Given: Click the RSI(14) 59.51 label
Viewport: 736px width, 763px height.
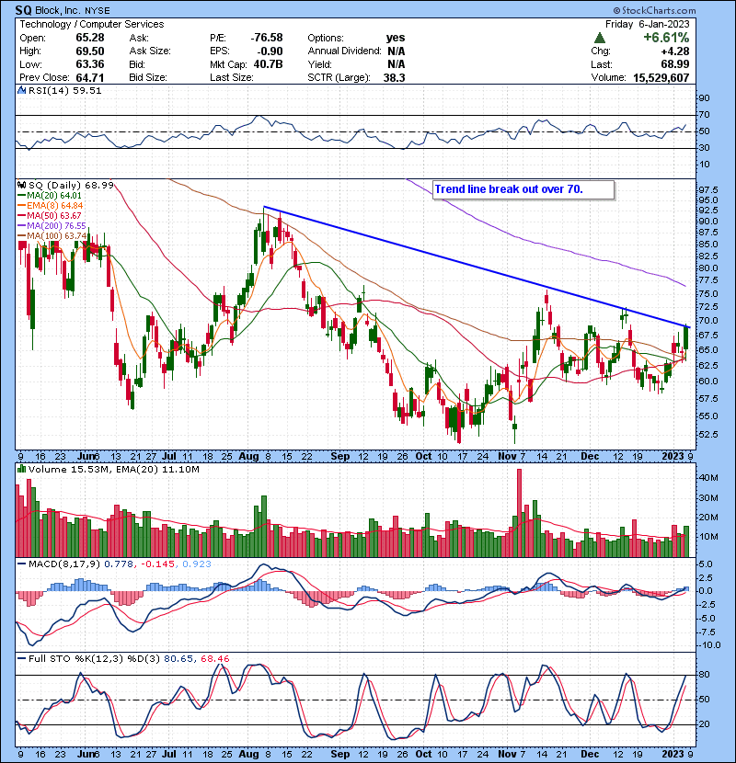Looking at the screenshot, I should pyautogui.click(x=64, y=90).
